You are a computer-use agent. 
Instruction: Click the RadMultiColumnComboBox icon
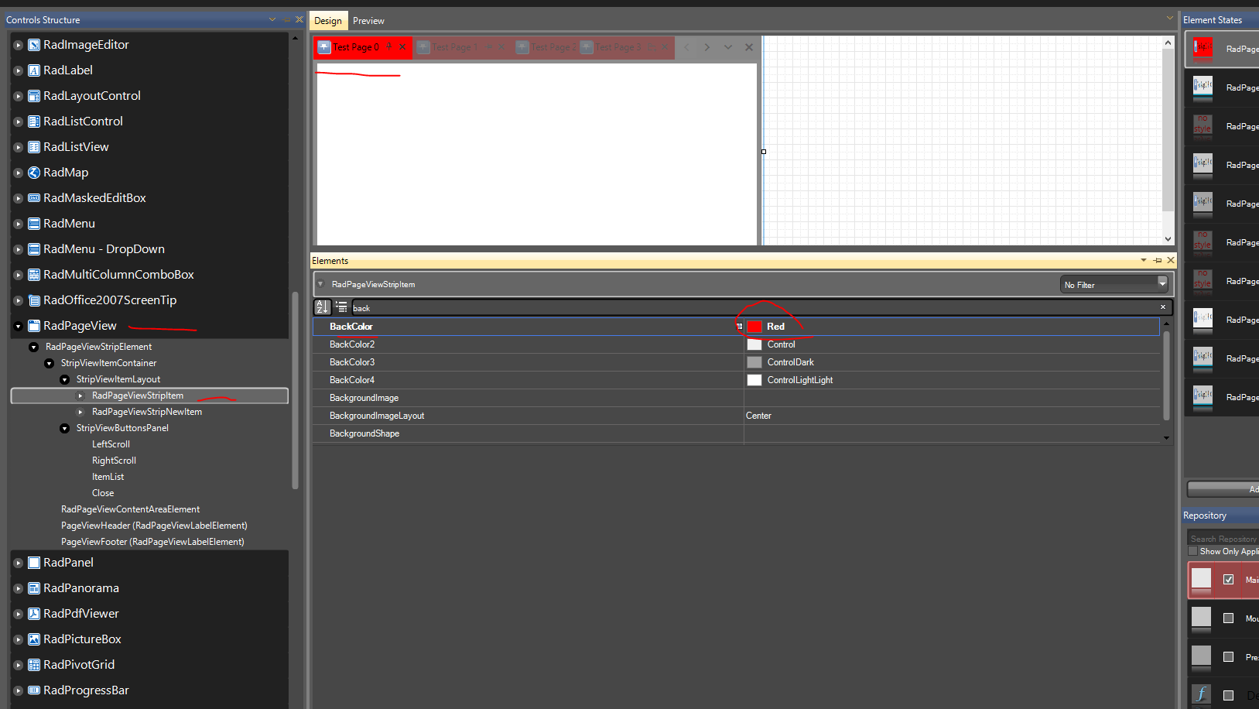(34, 275)
